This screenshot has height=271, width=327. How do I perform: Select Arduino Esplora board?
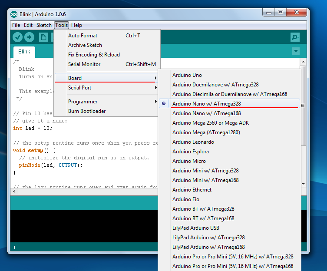point(229,152)
